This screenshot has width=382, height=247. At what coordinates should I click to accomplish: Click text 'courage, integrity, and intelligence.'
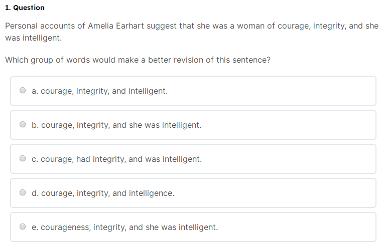coord(108,193)
